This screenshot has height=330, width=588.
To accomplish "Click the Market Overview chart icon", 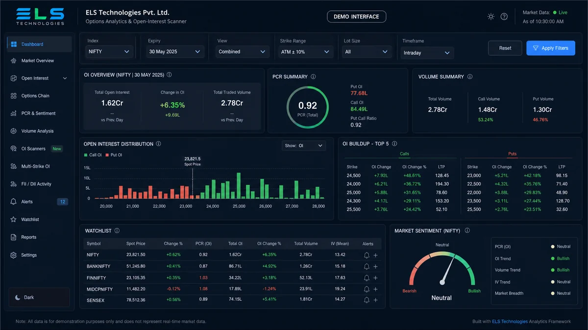I will 13,61.
